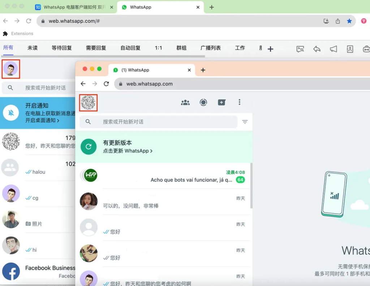Viewport: 370px width, 286px height.
Task: Switch to WhatsApp 电脑客户端如何 tab
Action: pos(74,7)
